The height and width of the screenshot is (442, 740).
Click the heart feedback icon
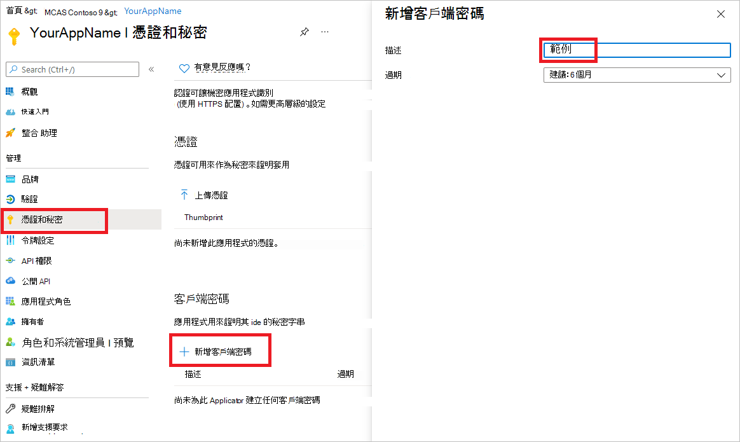tap(184, 68)
